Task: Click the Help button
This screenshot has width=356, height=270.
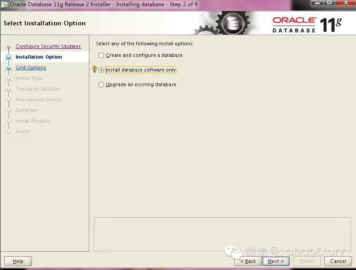Action: click(x=18, y=261)
